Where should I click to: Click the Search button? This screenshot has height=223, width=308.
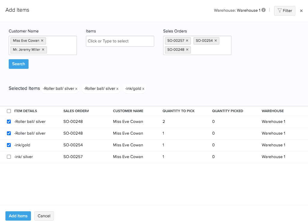pyautogui.click(x=18, y=64)
